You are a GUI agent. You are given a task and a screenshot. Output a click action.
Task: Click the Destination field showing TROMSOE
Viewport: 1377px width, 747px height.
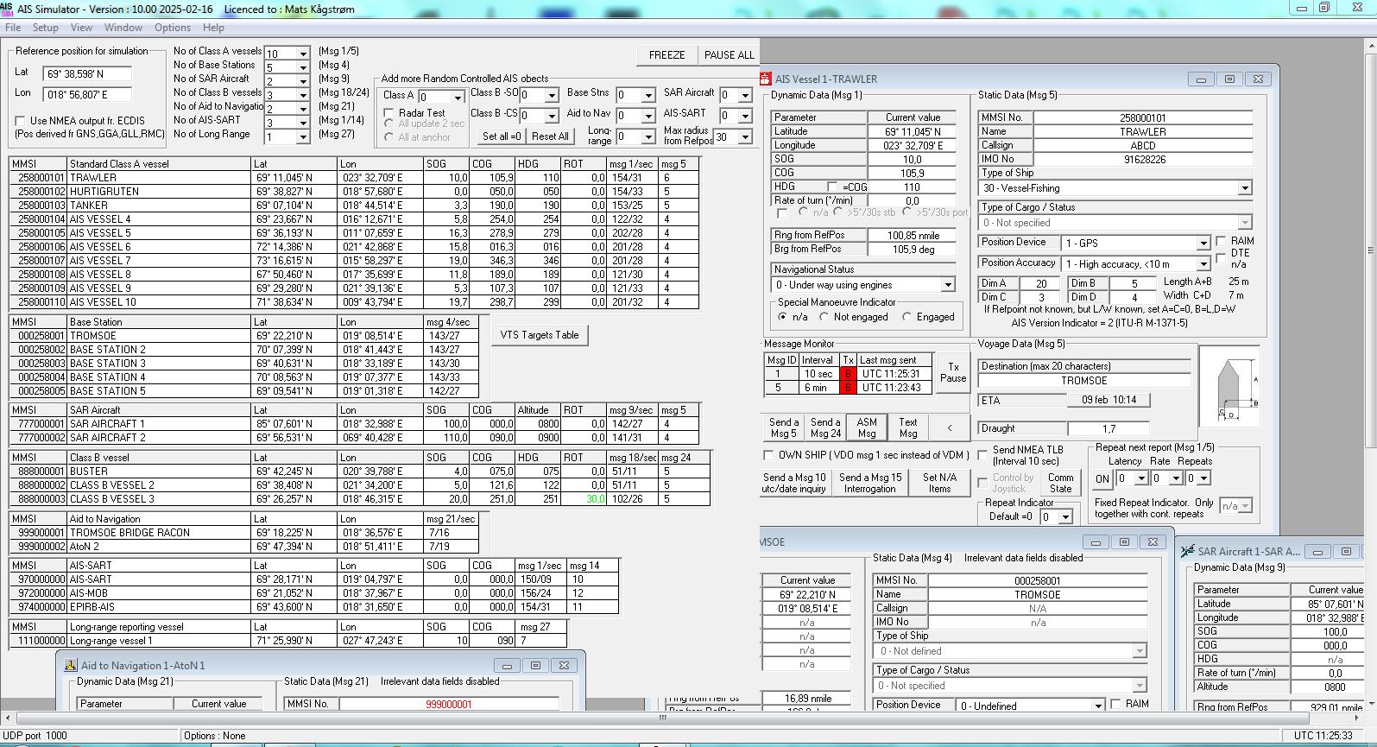click(1083, 381)
